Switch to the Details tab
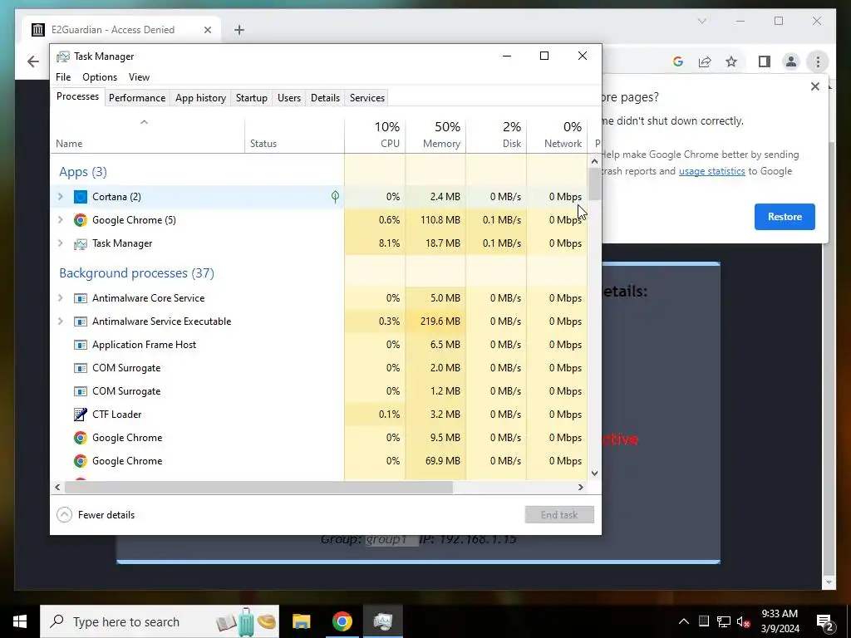 (325, 98)
